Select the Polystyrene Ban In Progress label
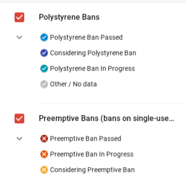This screenshot has height=188, width=186. coord(92,69)
